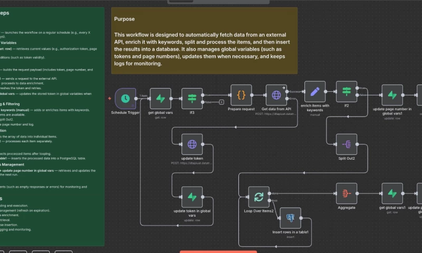
Task: Select the If2 condition node
Action: click(347, 91)
